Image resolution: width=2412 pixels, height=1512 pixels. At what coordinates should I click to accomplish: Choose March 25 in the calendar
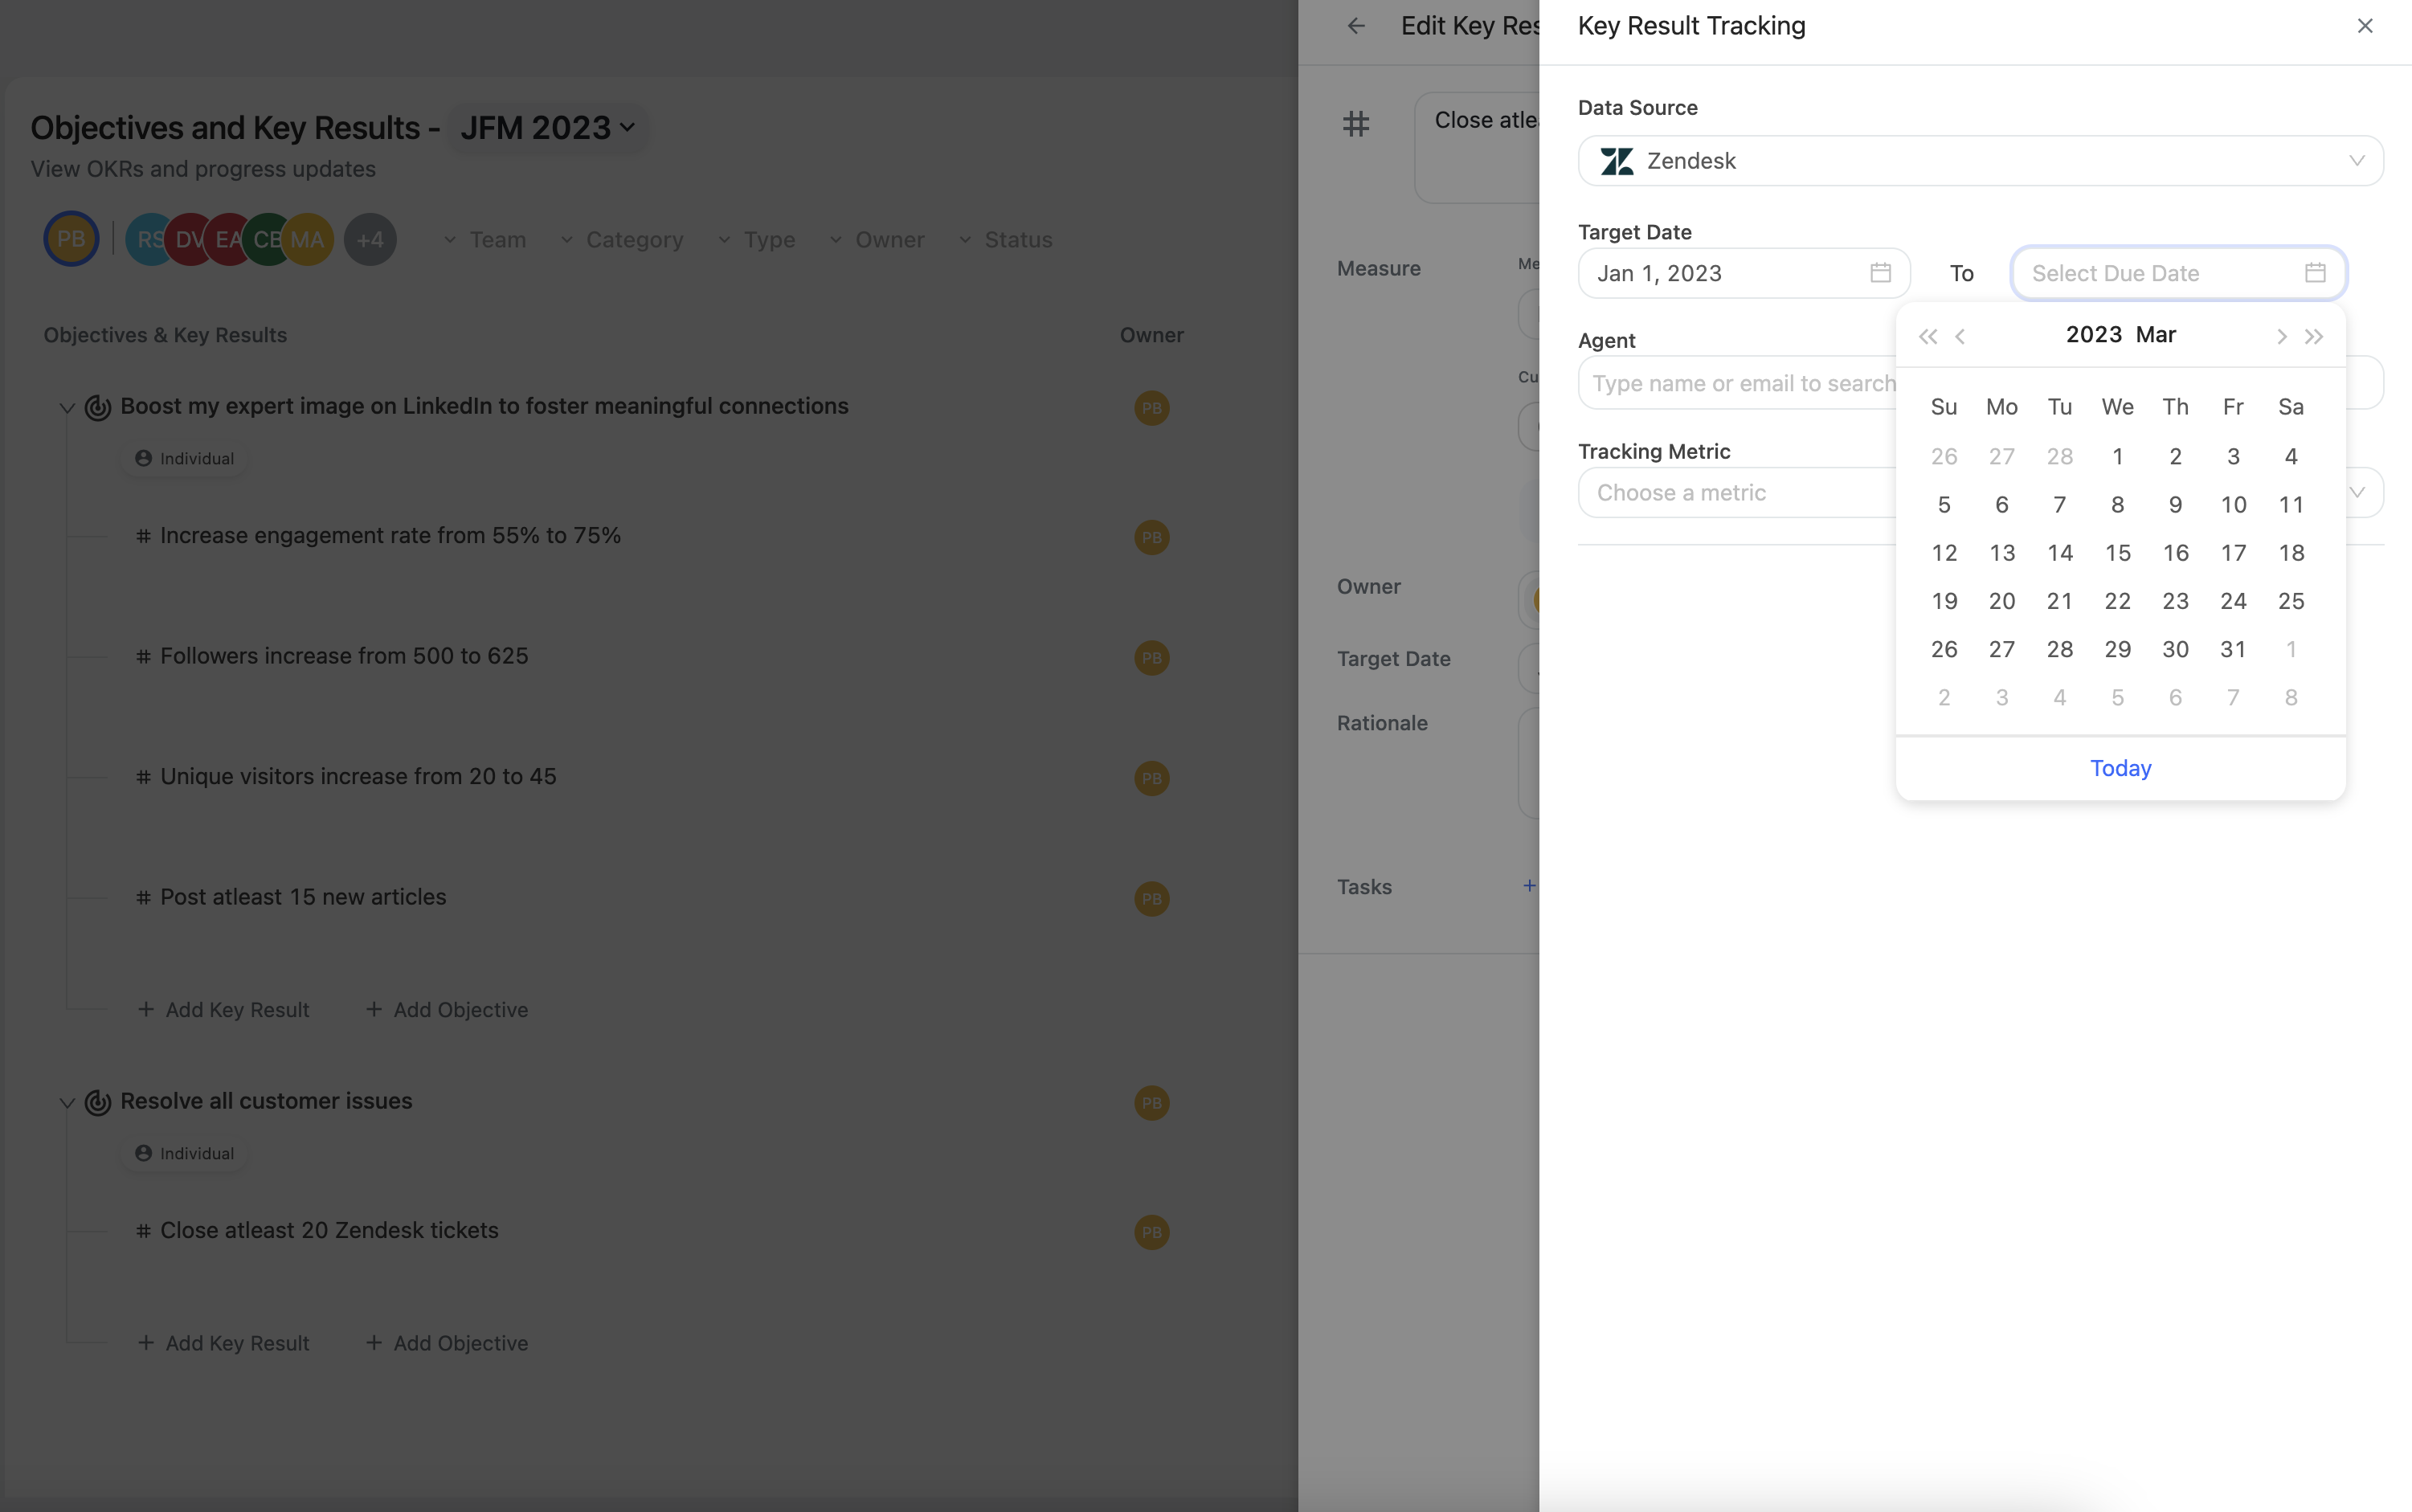pyautogui.click(x=2291, y=601)
